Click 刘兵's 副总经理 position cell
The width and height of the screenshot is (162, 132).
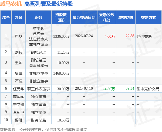point(39,52)
